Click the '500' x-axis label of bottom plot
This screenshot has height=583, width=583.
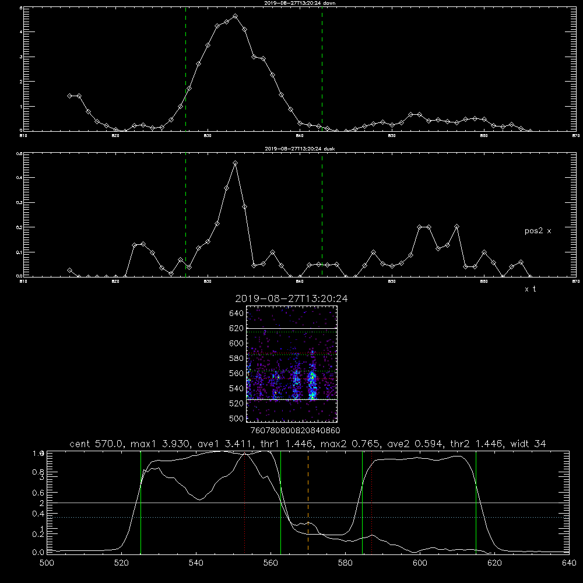click(47, 563)
